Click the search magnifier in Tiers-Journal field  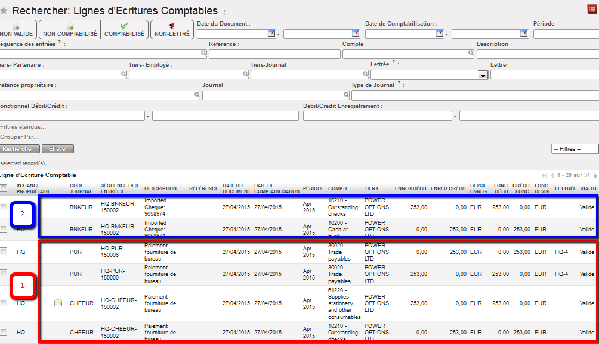pos(365,75)
